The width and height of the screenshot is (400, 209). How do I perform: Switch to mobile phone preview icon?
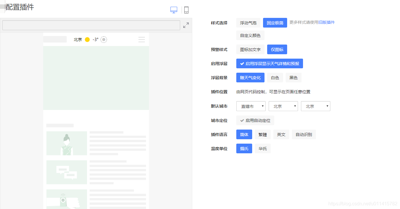(x=186, y=10)
